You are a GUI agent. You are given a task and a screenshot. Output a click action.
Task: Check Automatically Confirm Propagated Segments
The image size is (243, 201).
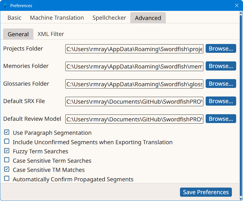point(7,178)
